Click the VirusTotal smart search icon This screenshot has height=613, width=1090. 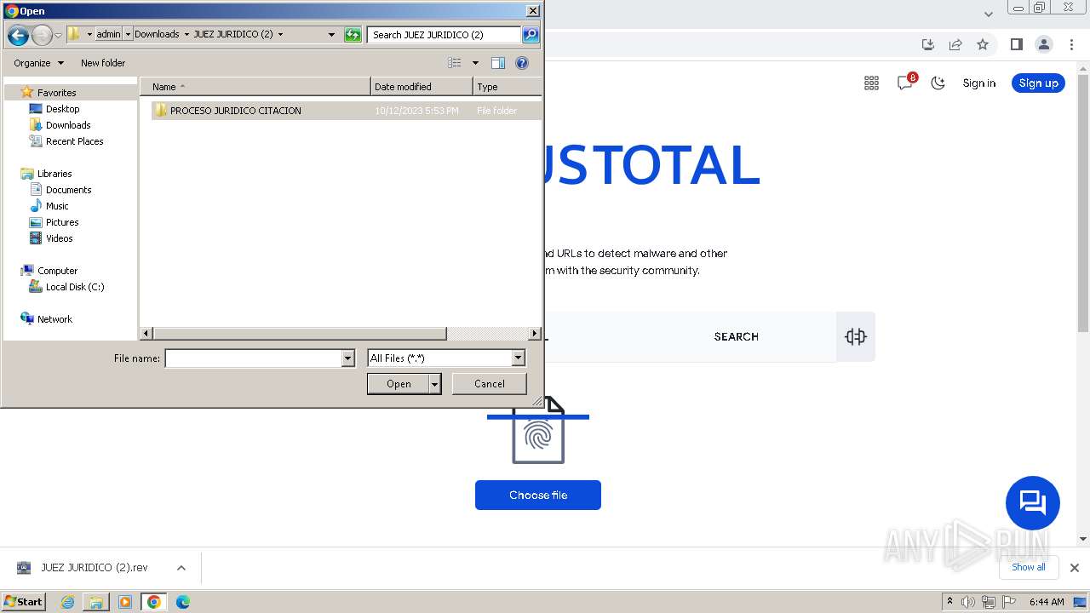pyautogui.click(x=856, y=336)
